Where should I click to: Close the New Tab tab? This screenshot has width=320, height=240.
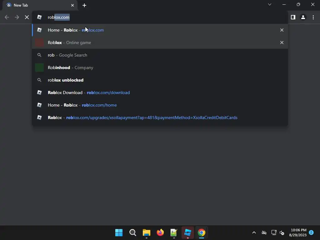[x=72, y=5]
